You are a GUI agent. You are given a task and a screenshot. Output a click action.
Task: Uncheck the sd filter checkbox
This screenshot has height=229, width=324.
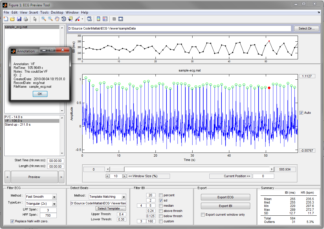pyautogui.click(x=161, y=200)
